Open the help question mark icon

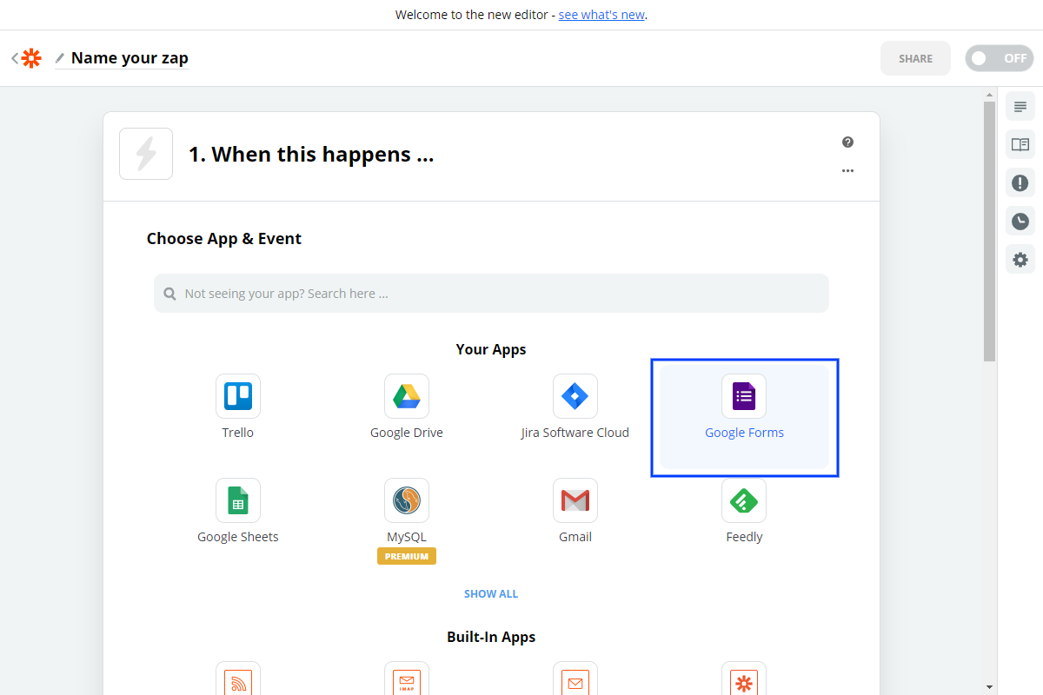coord(847,142)
